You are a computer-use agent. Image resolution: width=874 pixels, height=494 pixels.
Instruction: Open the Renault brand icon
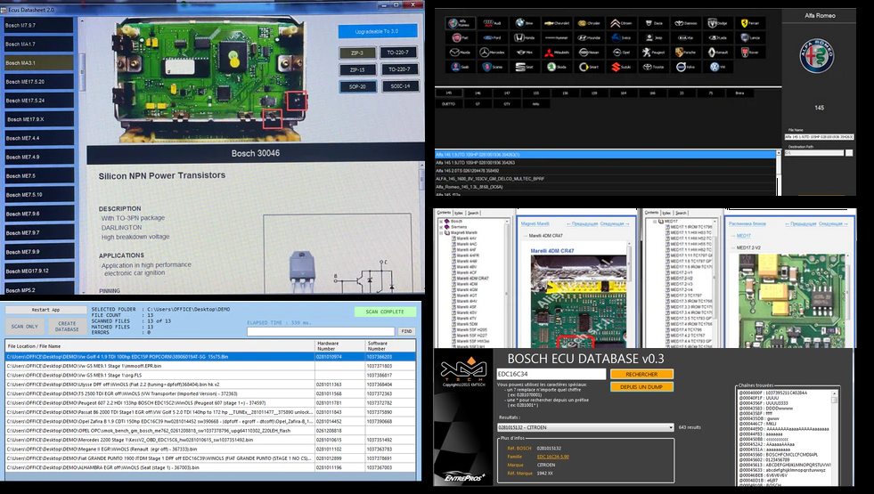click(717, 53)
